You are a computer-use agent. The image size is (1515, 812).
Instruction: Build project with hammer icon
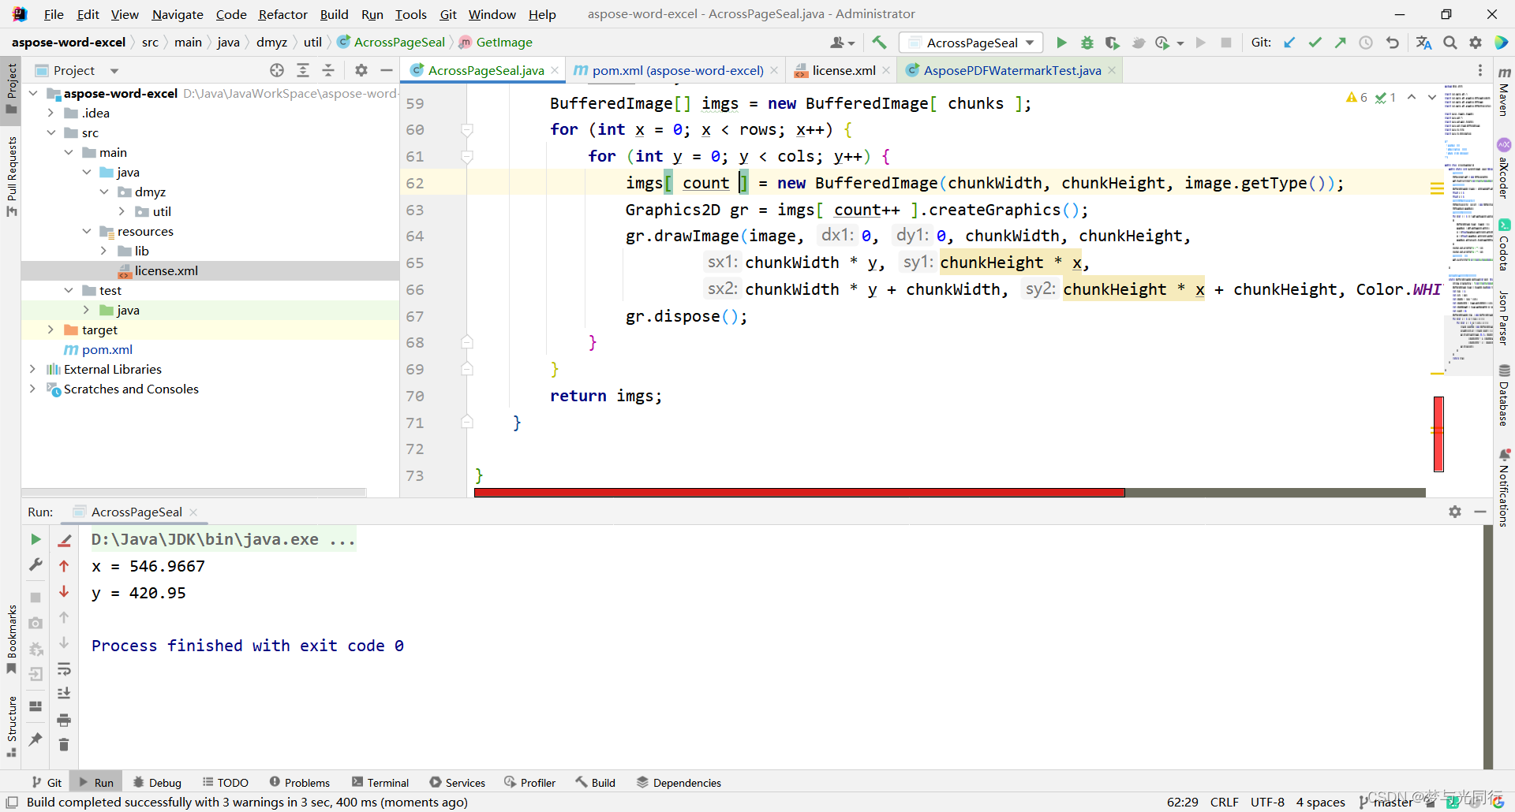pyautogui.click(x=879, y=43)
